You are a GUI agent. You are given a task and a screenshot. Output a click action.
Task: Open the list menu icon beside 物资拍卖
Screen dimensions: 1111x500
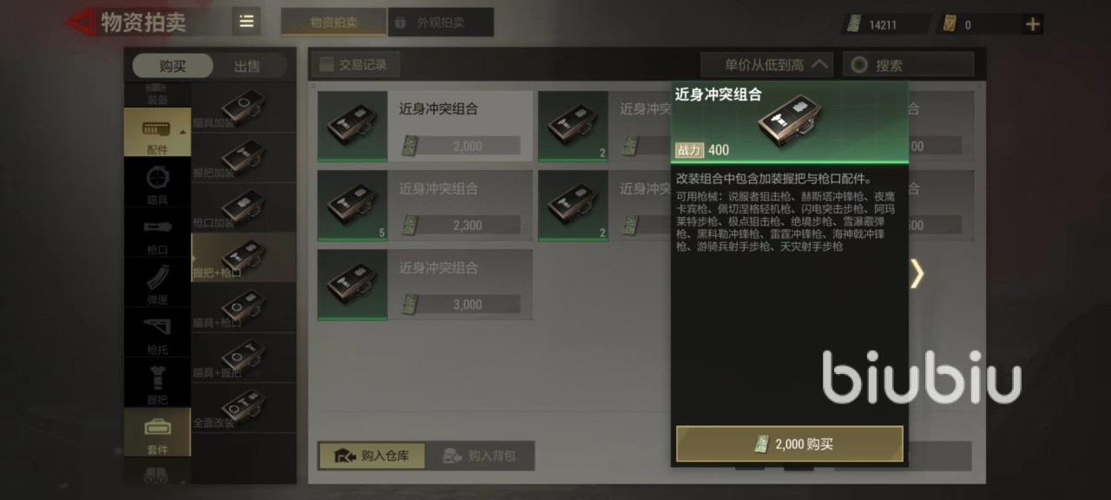247,22
